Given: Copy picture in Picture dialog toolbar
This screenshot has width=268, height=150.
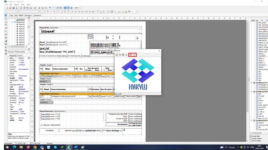Looking at the screenshot, I should click(x=120, y=55).
